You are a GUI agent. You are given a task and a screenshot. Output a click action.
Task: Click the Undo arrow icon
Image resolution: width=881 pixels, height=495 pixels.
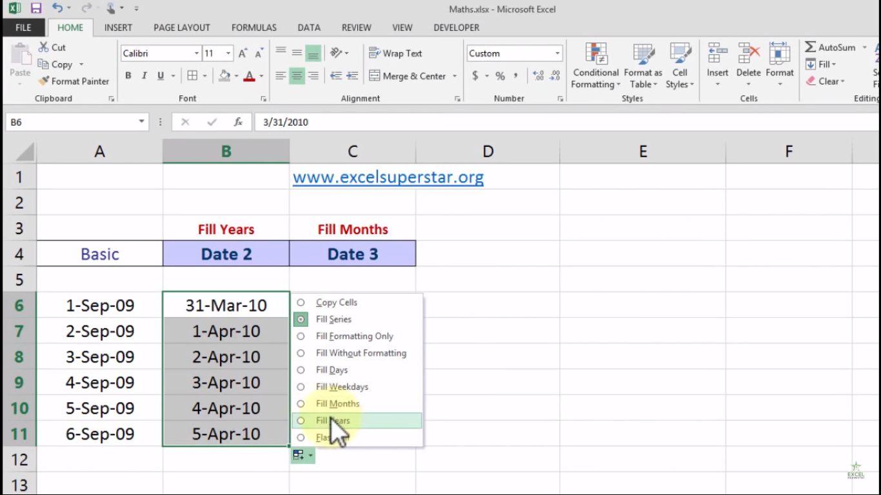[57, 8]
